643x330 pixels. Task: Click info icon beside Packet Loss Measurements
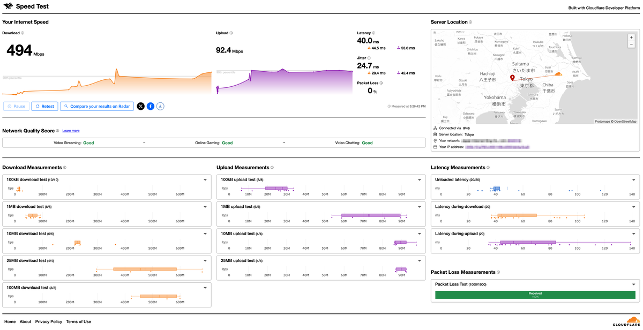(x=498, y=272)
